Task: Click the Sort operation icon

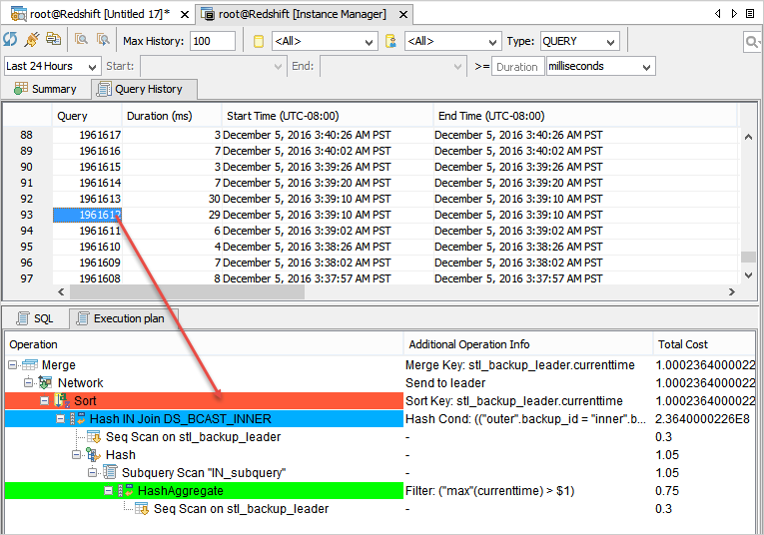Action: (x=62, y=400)
